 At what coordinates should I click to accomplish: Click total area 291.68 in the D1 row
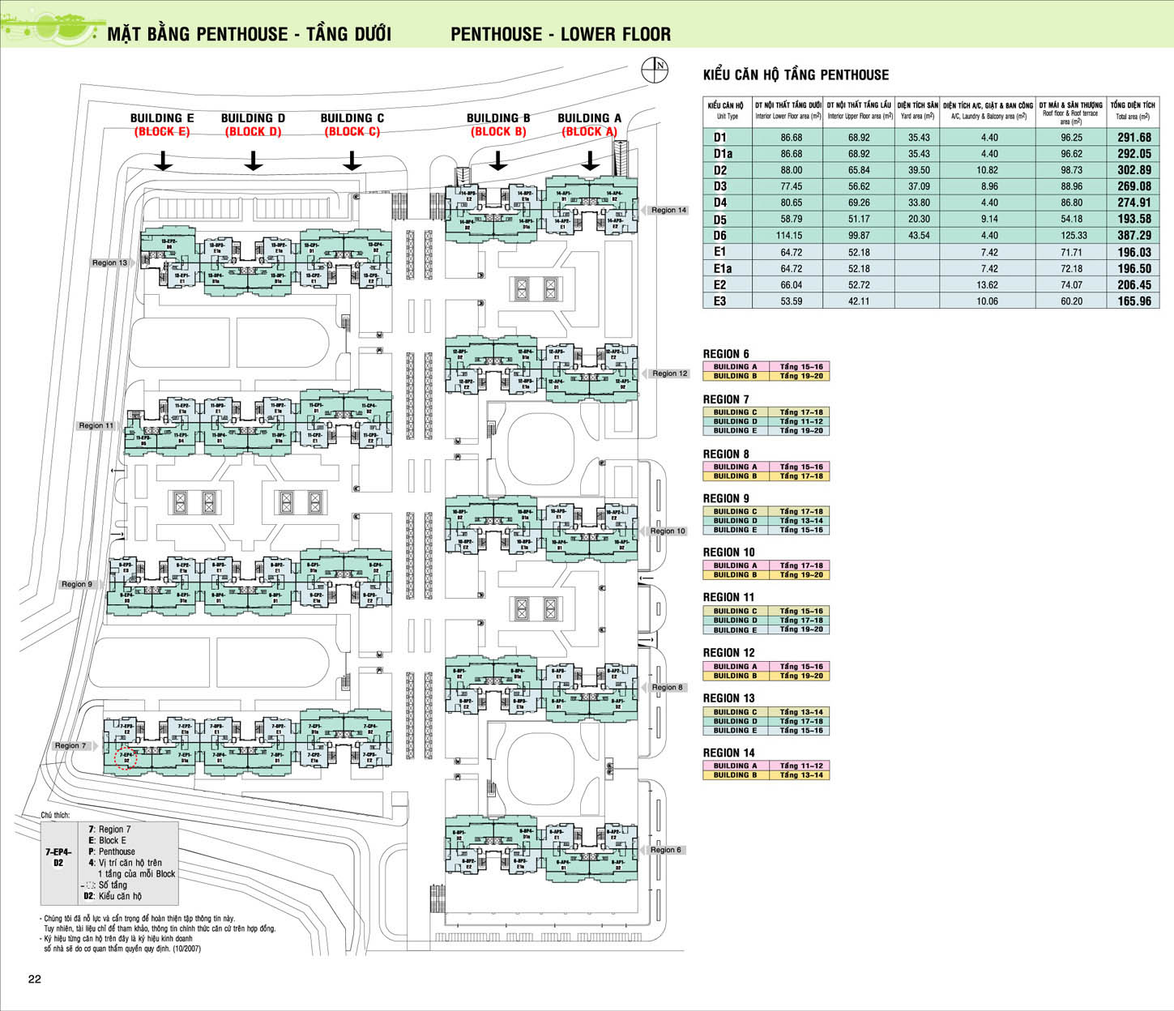tap(1133, 138)
